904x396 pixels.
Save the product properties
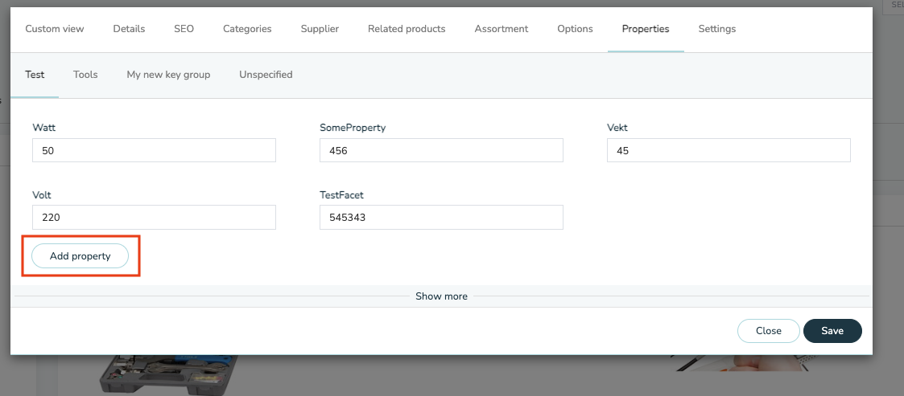click(832, 331)
